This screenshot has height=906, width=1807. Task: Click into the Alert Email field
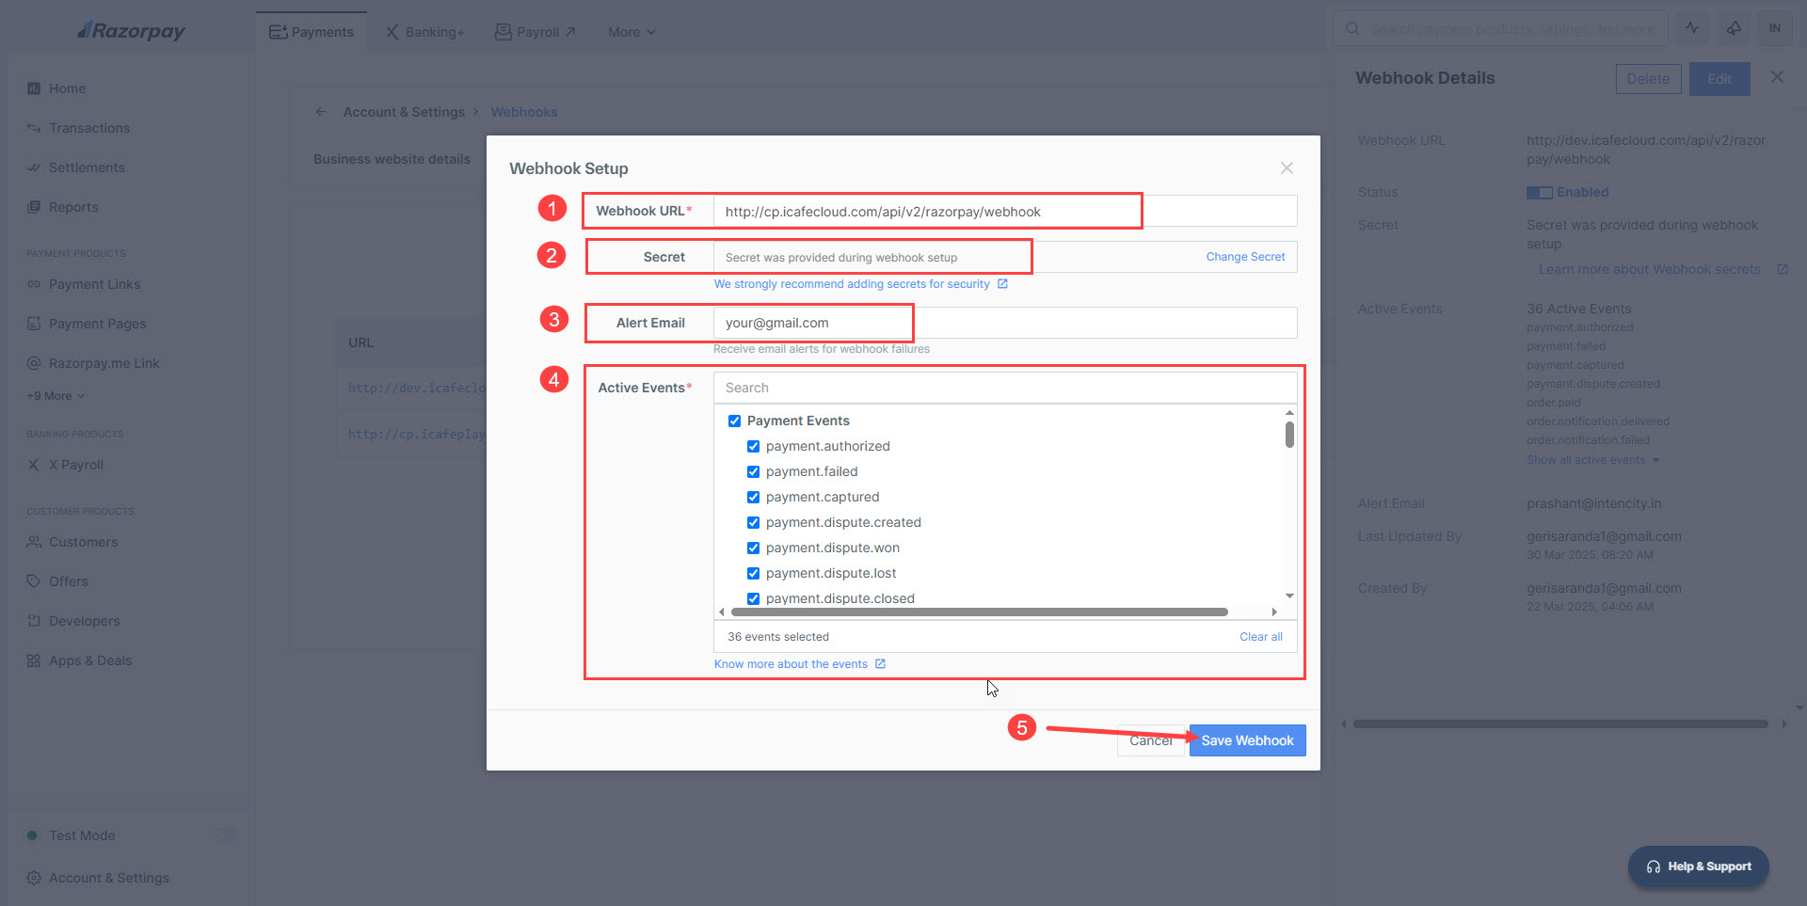coord(1003,323)
